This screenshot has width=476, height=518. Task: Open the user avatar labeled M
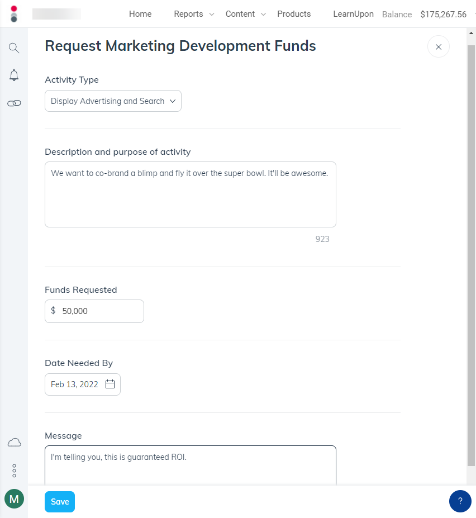(x=14, y=498)
